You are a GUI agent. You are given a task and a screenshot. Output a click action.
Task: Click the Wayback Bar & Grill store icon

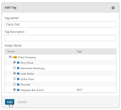(x=18, y=90)
